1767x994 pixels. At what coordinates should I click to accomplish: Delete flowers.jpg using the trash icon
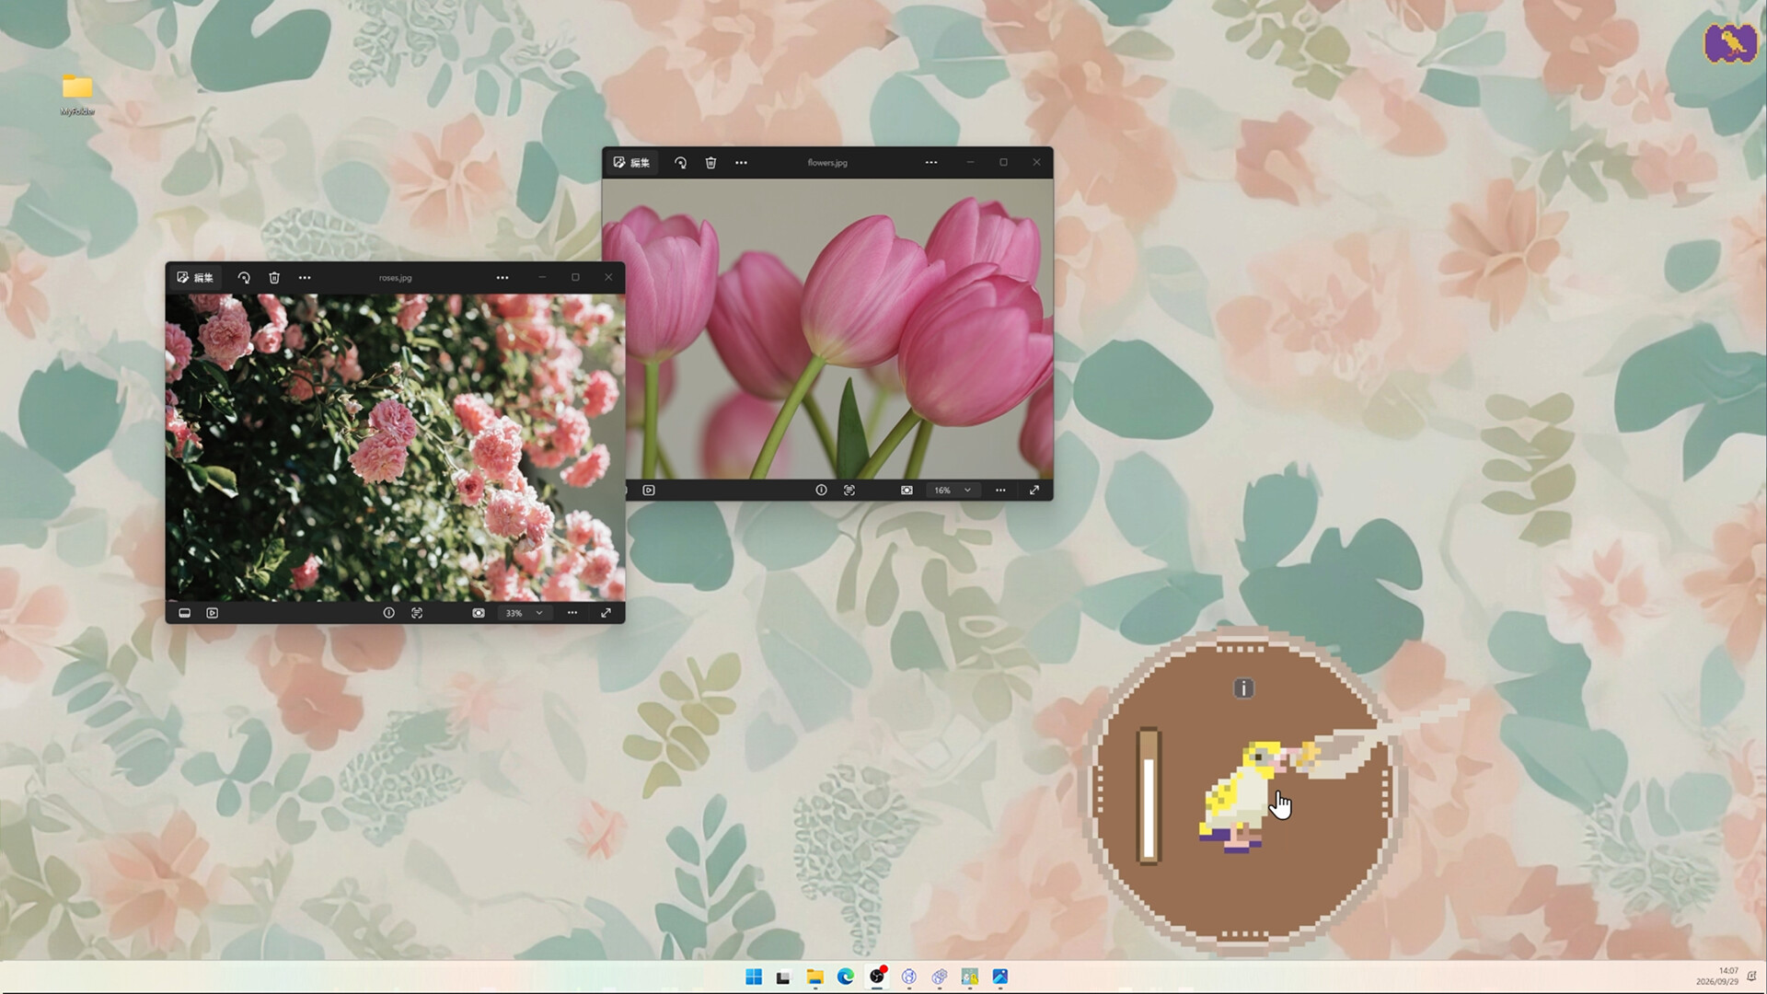tap(710, 162)
